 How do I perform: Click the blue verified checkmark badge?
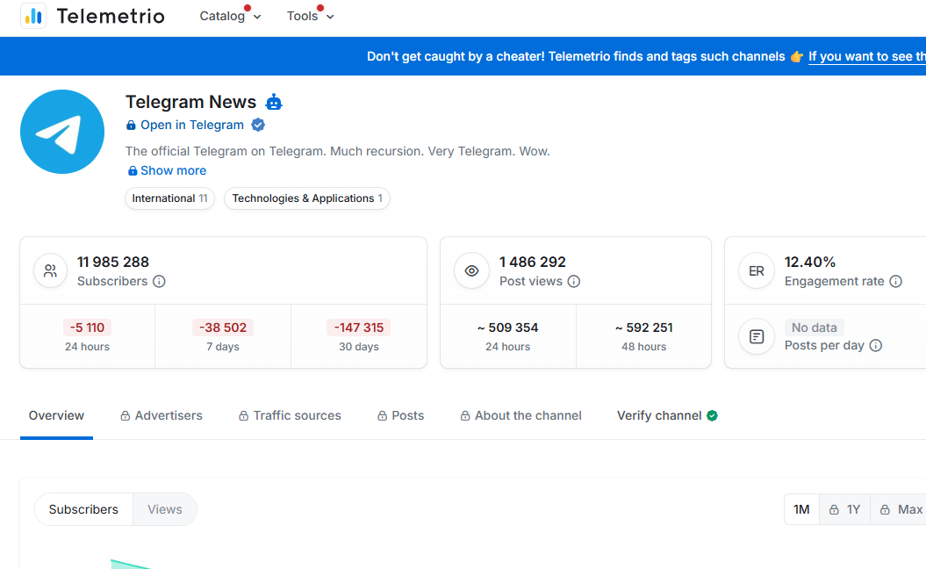258,125
